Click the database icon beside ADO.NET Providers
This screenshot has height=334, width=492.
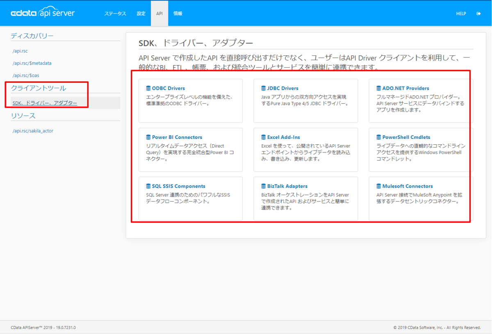pyautogui.click(x=379, y=88)
